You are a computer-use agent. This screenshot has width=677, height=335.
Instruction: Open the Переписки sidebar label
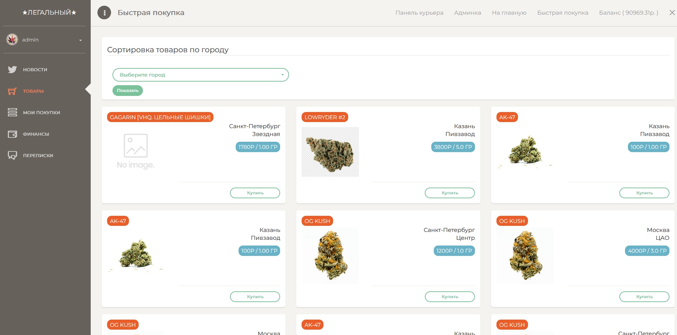(x=38, y=156)
